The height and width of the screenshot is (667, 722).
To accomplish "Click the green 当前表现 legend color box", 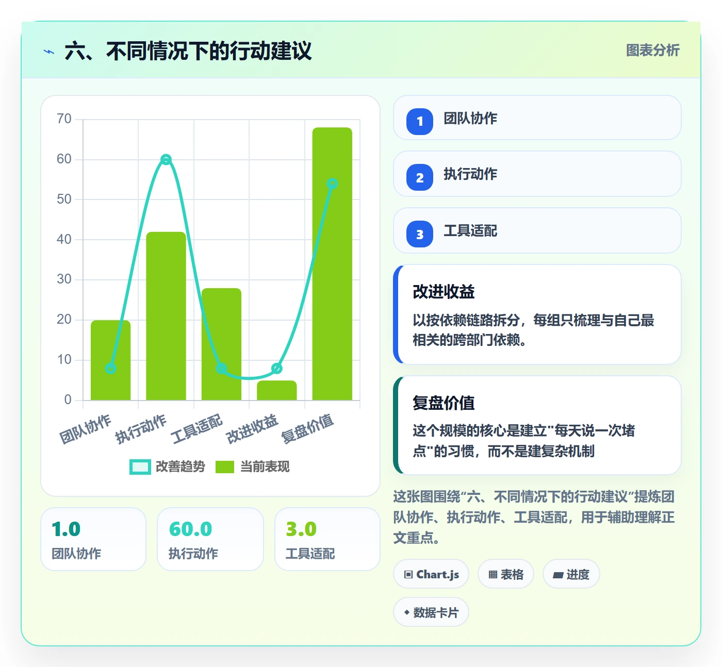I will (225, 466).
